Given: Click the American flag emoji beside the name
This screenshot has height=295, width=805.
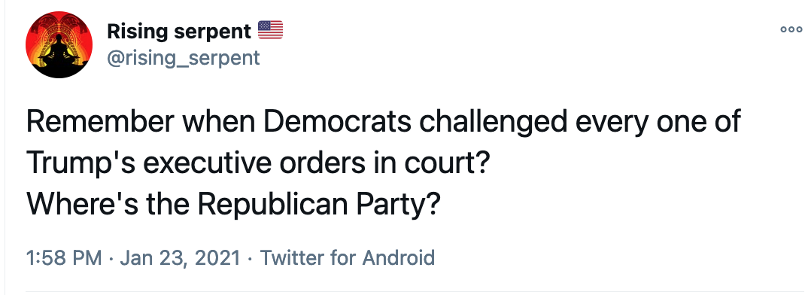Looking at the screenshot, I should (x=270, y=30).
